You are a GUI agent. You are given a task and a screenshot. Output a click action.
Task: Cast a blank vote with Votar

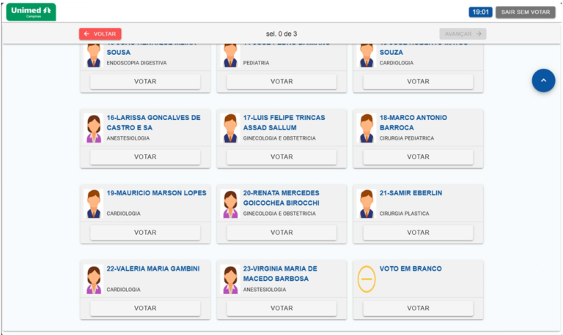[x=418, y=308]
